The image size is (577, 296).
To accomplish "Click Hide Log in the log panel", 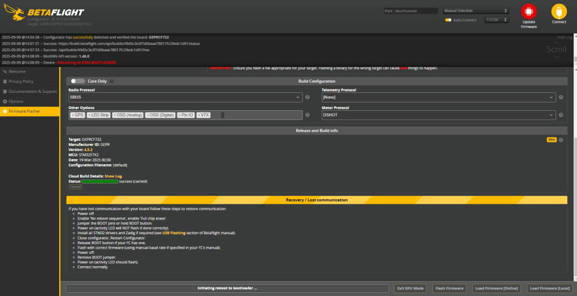I will tap(565, 38).
